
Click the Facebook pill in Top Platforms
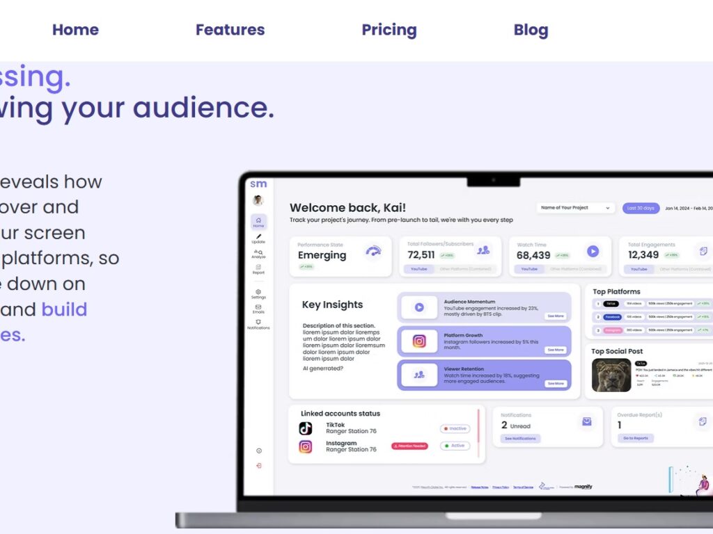pos(612,317)
